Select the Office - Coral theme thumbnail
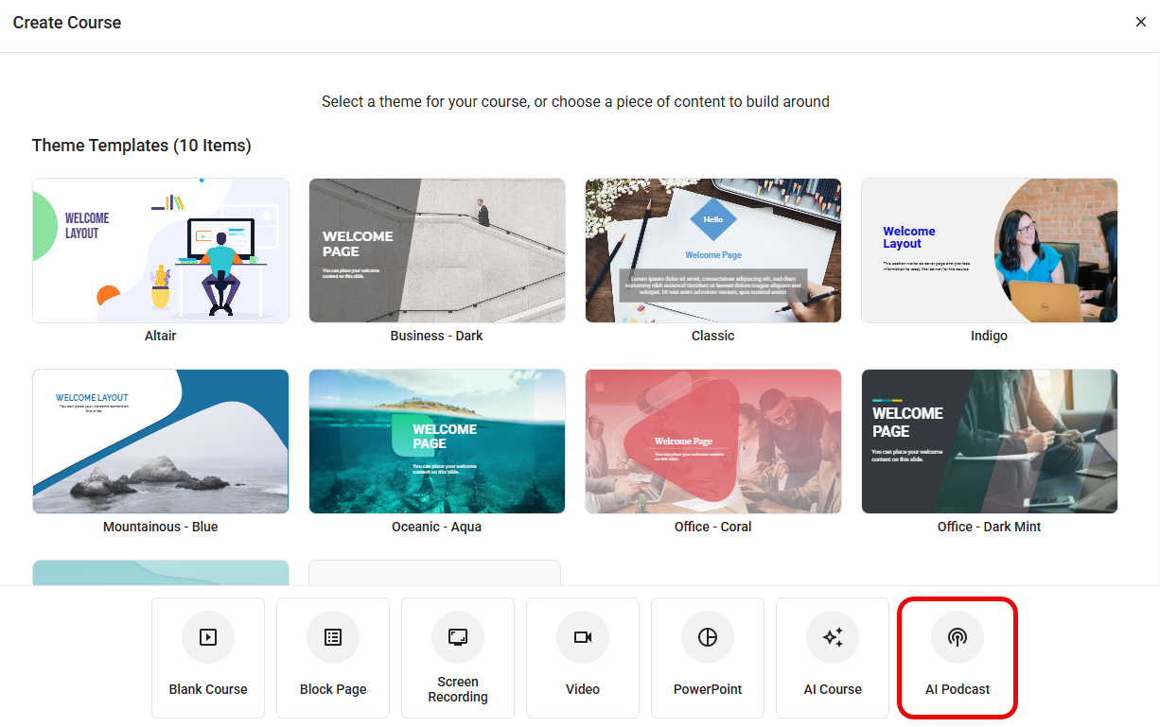1160x727 pixels. pos(713,441)
